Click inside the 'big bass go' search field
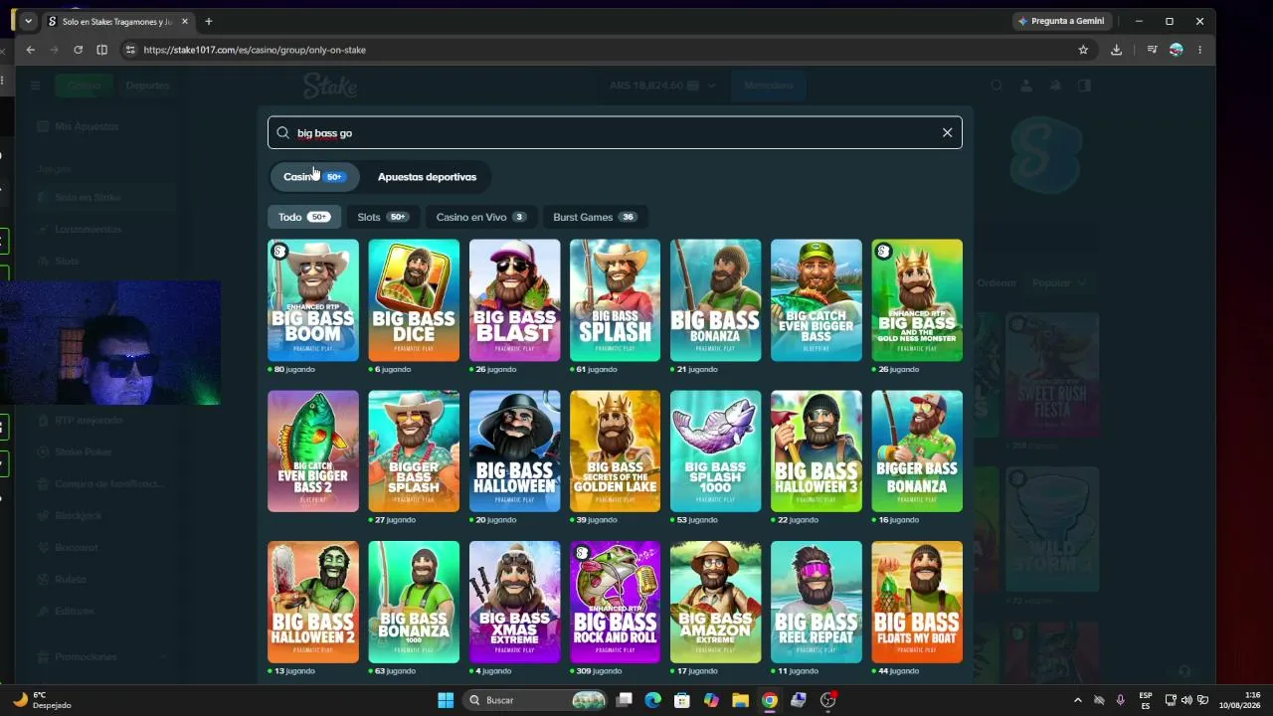 point(615,132)
